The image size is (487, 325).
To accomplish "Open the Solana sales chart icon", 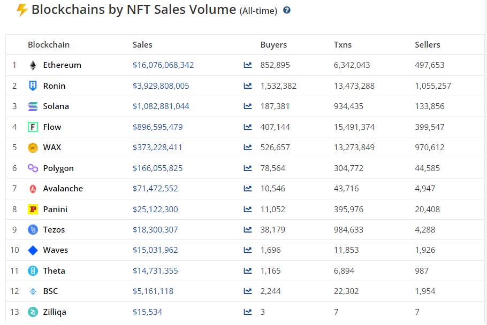I will 248,106.
